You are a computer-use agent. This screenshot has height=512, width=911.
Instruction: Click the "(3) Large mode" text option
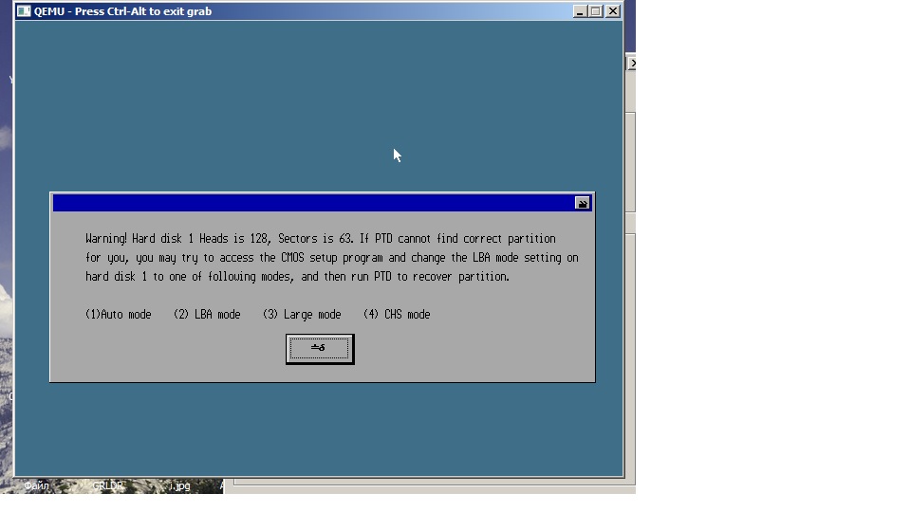(x=301, y=315)
